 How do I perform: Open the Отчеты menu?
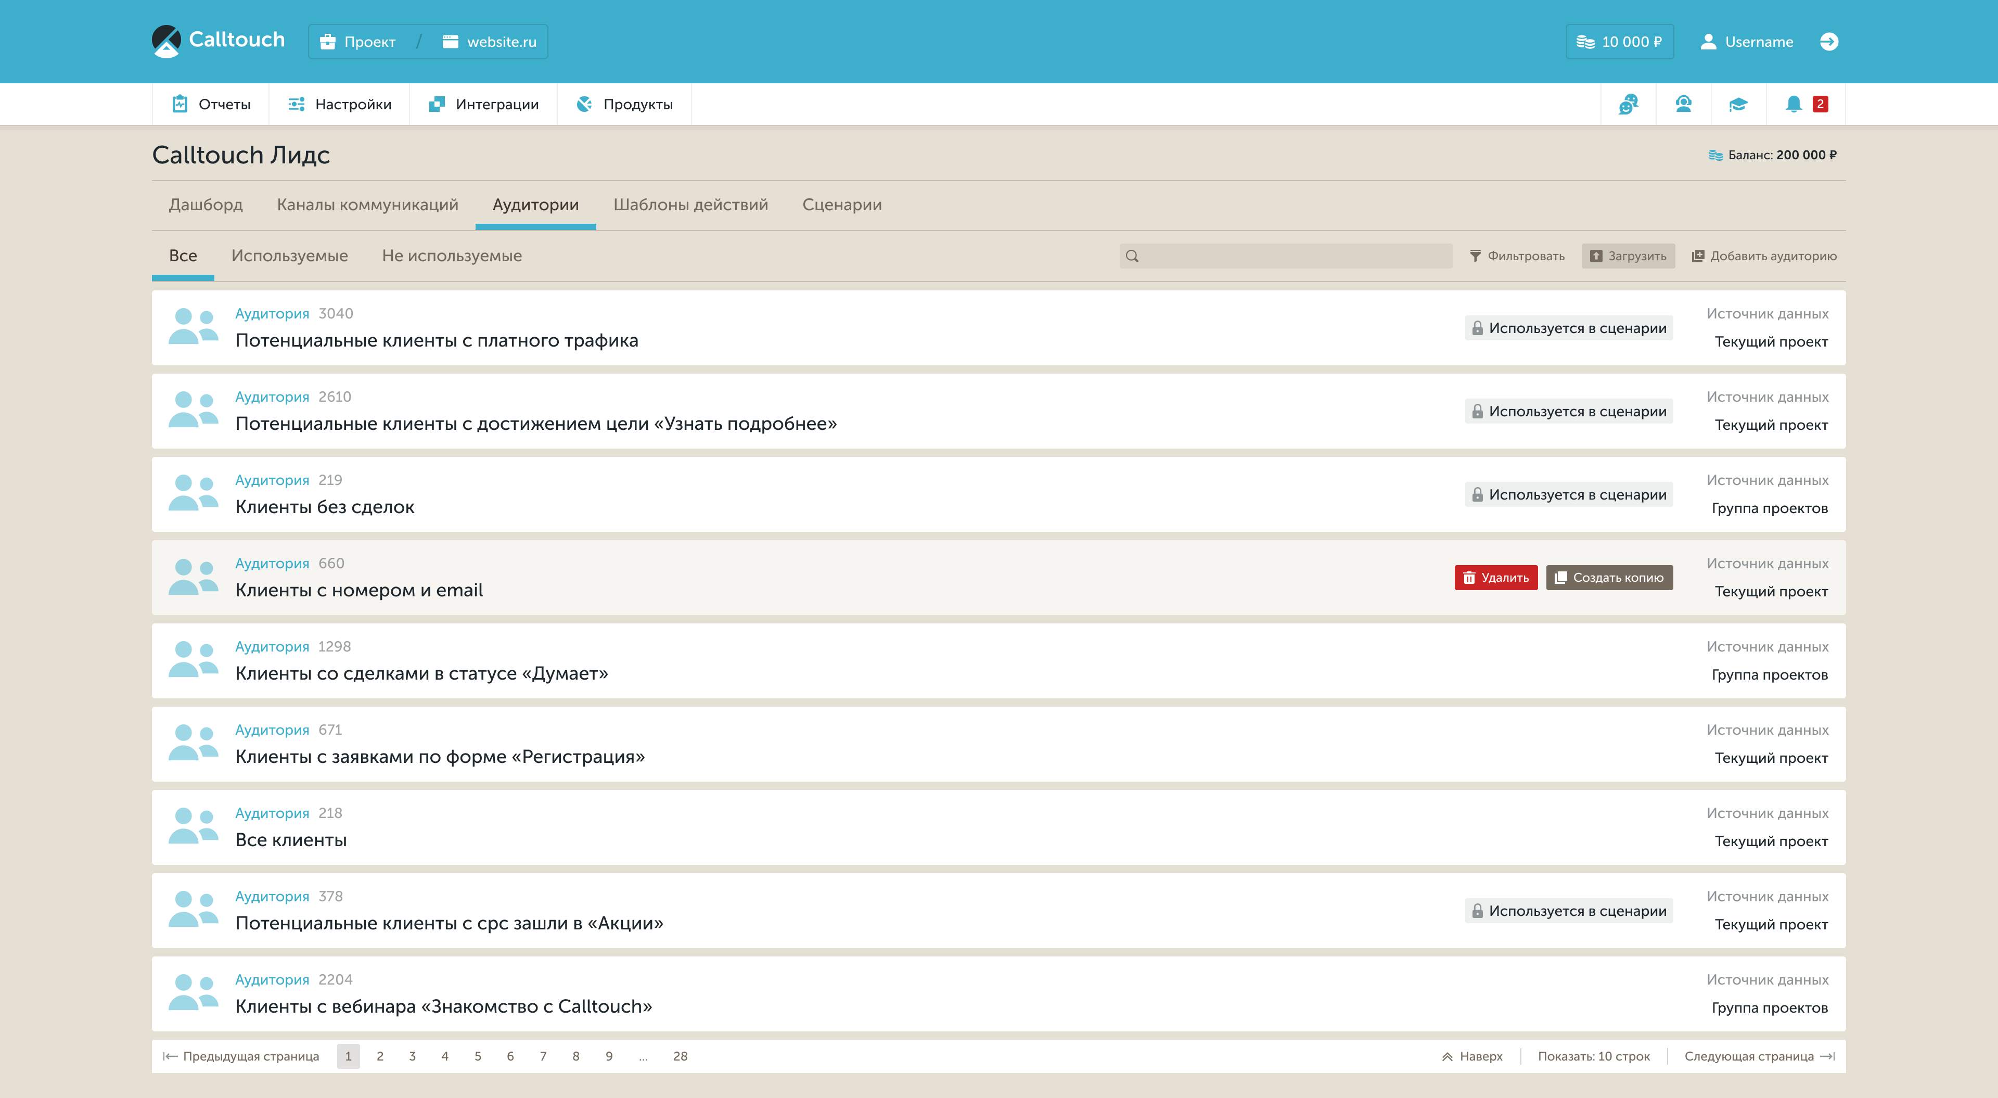(x=211, y=104)
